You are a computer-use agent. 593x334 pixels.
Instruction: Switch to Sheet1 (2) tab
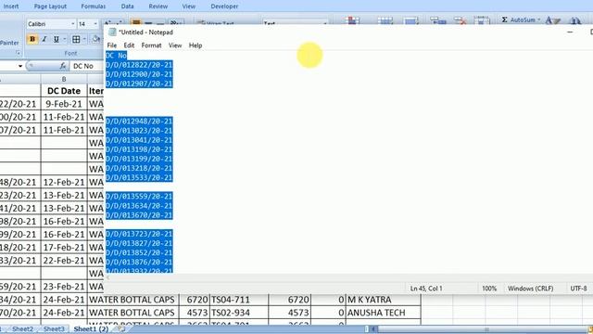pos(91,329)
